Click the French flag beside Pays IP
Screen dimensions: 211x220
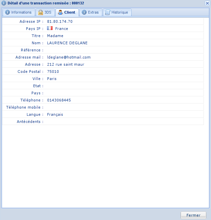coord(50,28)
